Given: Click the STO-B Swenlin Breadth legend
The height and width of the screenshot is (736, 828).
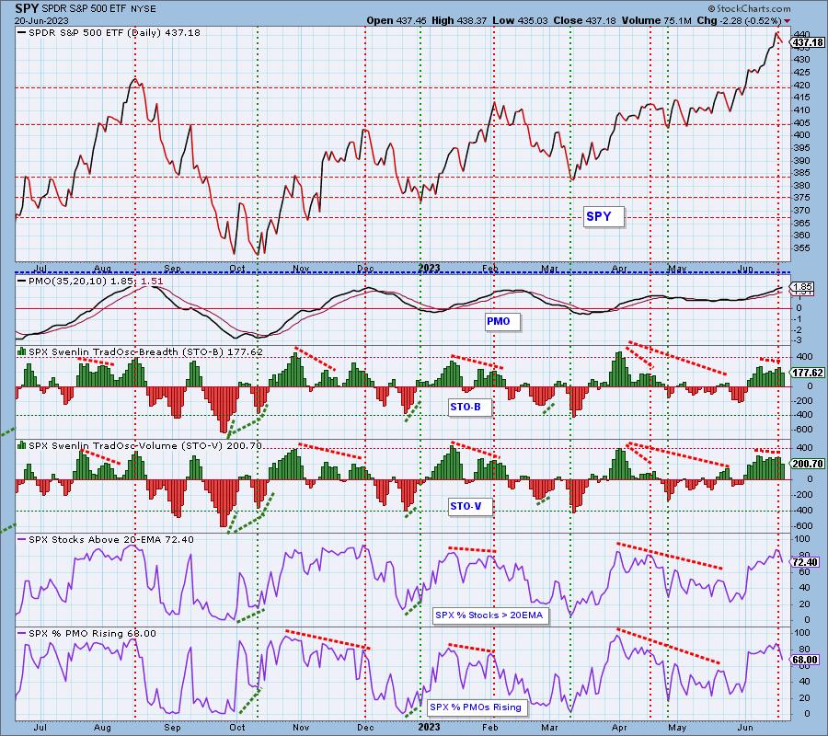Looking at the screenshot, I should pos(140,351).
